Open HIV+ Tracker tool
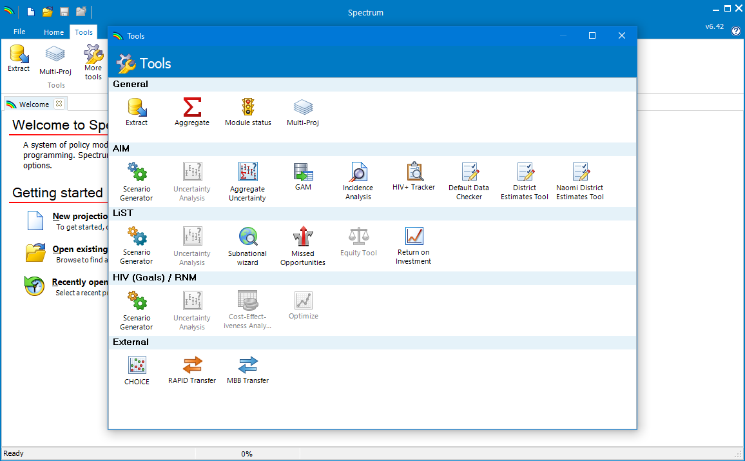The width and height of the screenshot is (745, 461). click(x=414, y=176)
